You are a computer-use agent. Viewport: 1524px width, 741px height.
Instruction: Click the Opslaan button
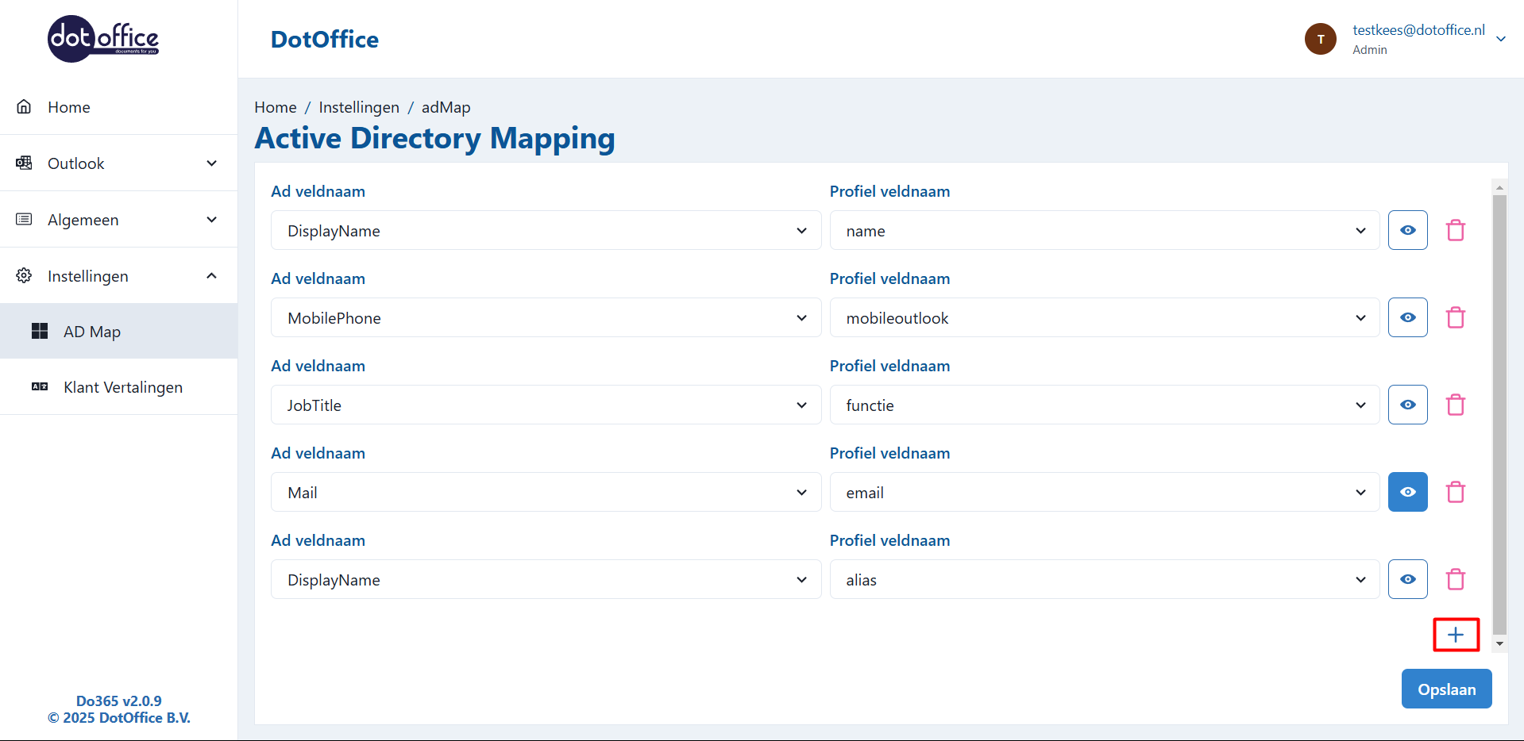pos(1445,689)
